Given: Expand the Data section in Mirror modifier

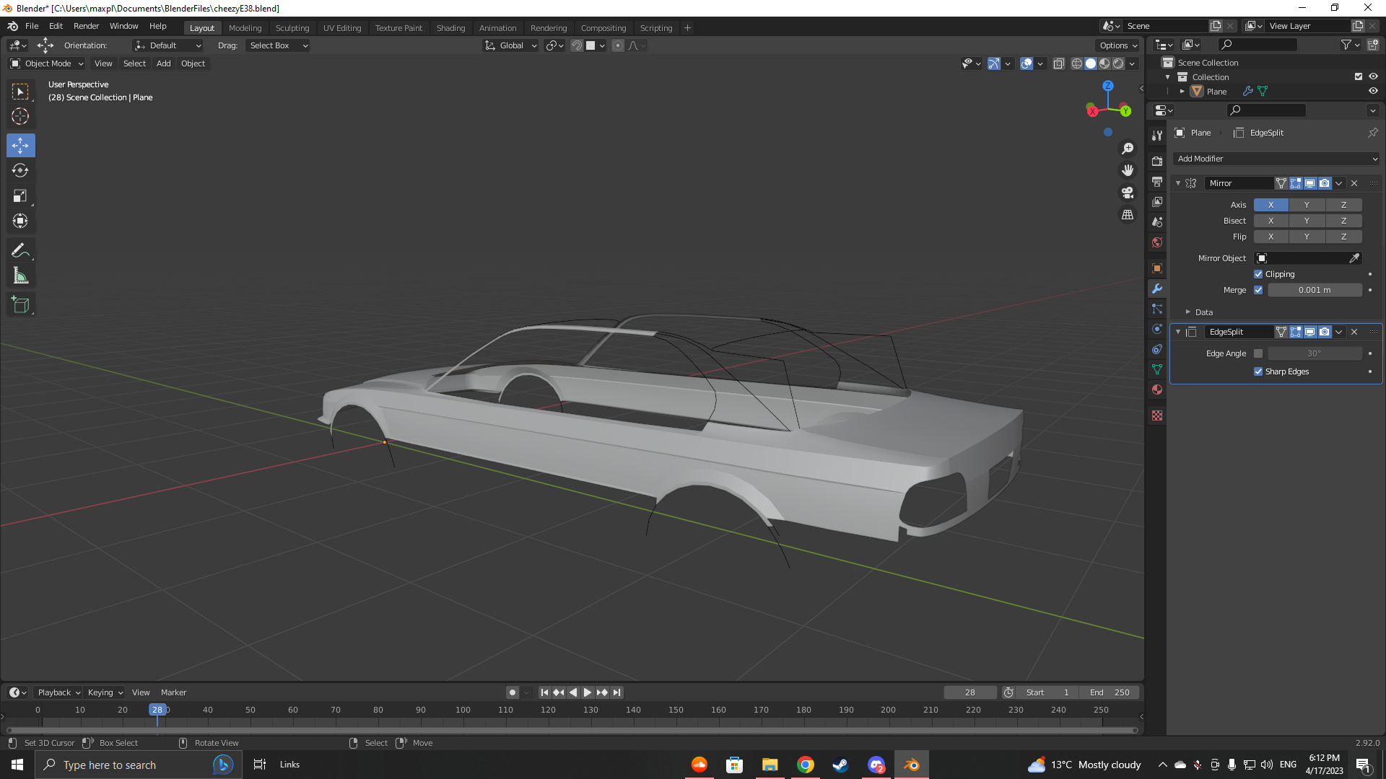Looking at the screenshot, I should pyautogui.click(x=1188, y=312).
